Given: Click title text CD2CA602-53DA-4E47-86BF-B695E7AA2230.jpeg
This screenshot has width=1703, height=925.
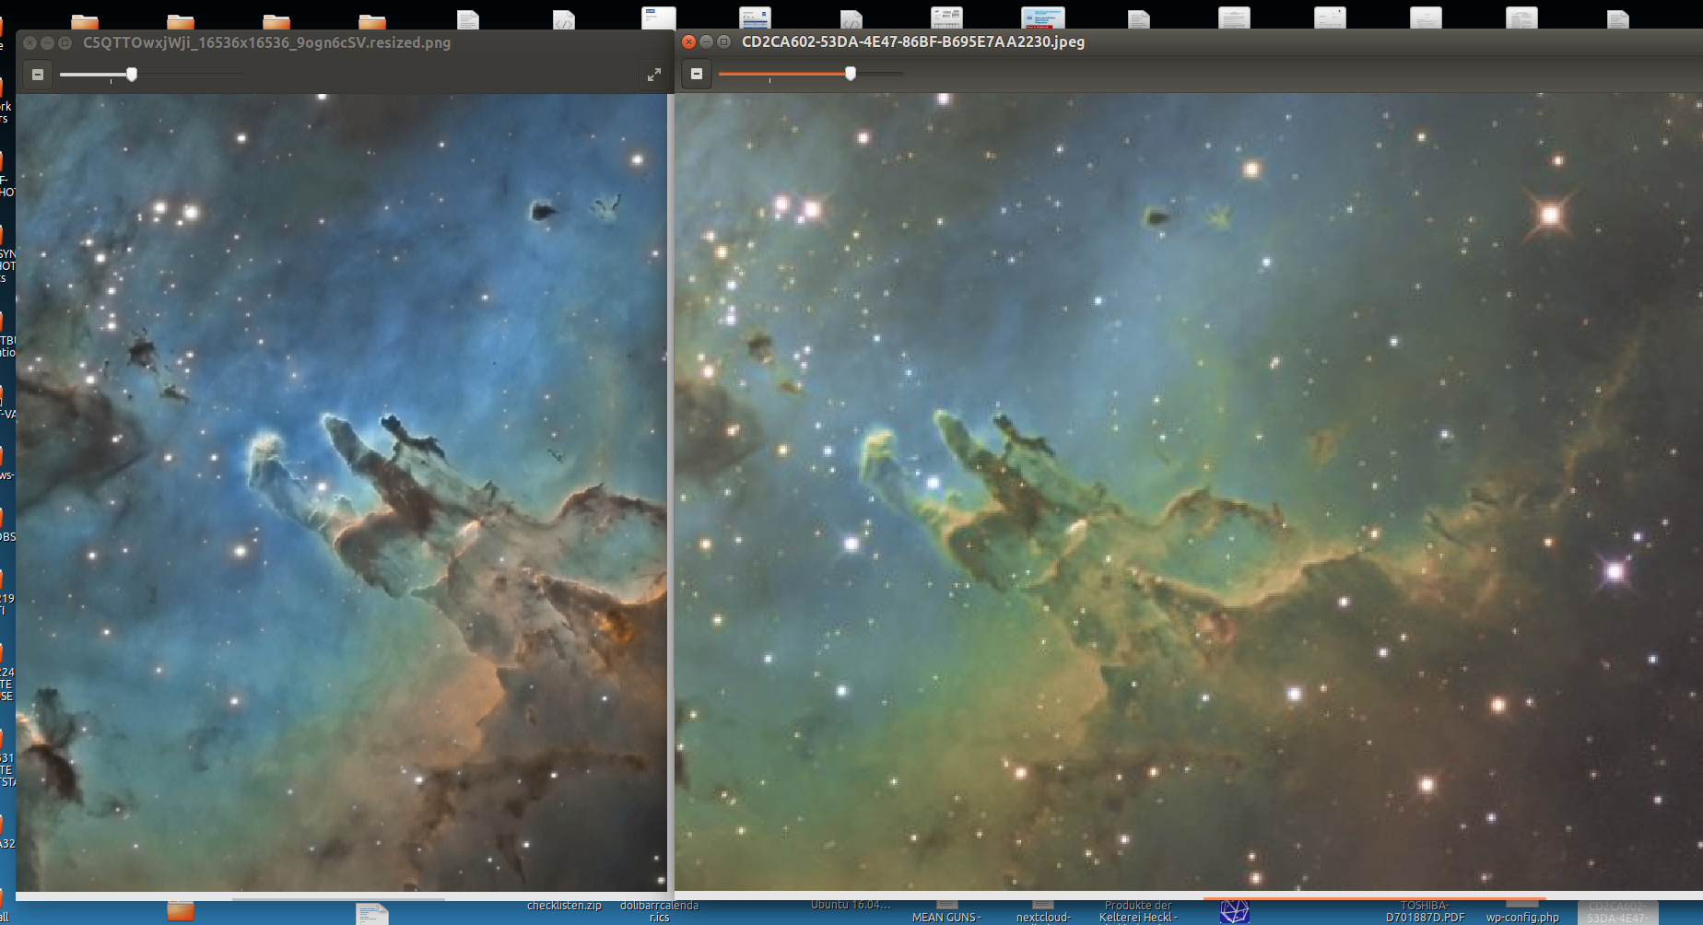Looking at the screenshot, I should click(913, 41).
